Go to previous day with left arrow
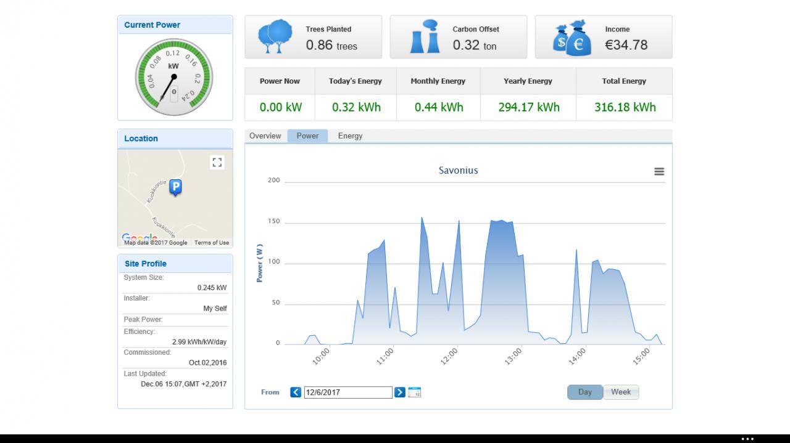This screenshot has height=443, width=790. pyautogui.click(x=296, y=392)
